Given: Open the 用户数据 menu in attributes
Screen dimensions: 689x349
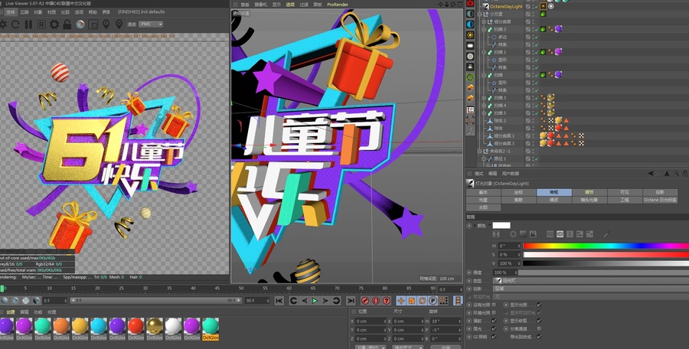Looking at the screenshot, I should 510,174.
